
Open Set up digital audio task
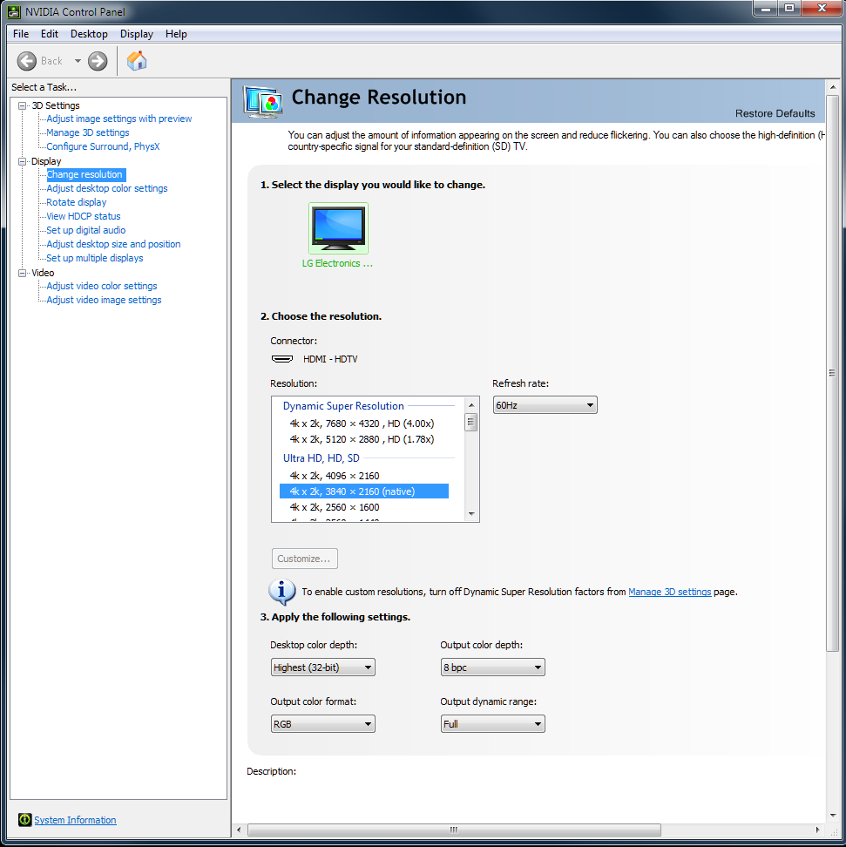point(86,230)
